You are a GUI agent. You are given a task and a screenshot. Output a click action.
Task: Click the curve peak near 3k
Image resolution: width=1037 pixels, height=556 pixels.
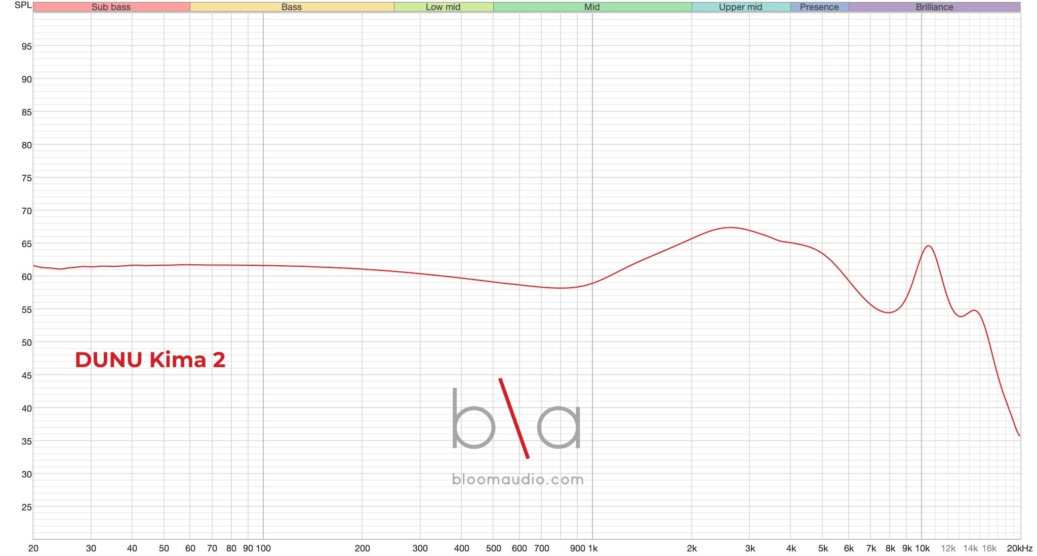coord(730,227)
